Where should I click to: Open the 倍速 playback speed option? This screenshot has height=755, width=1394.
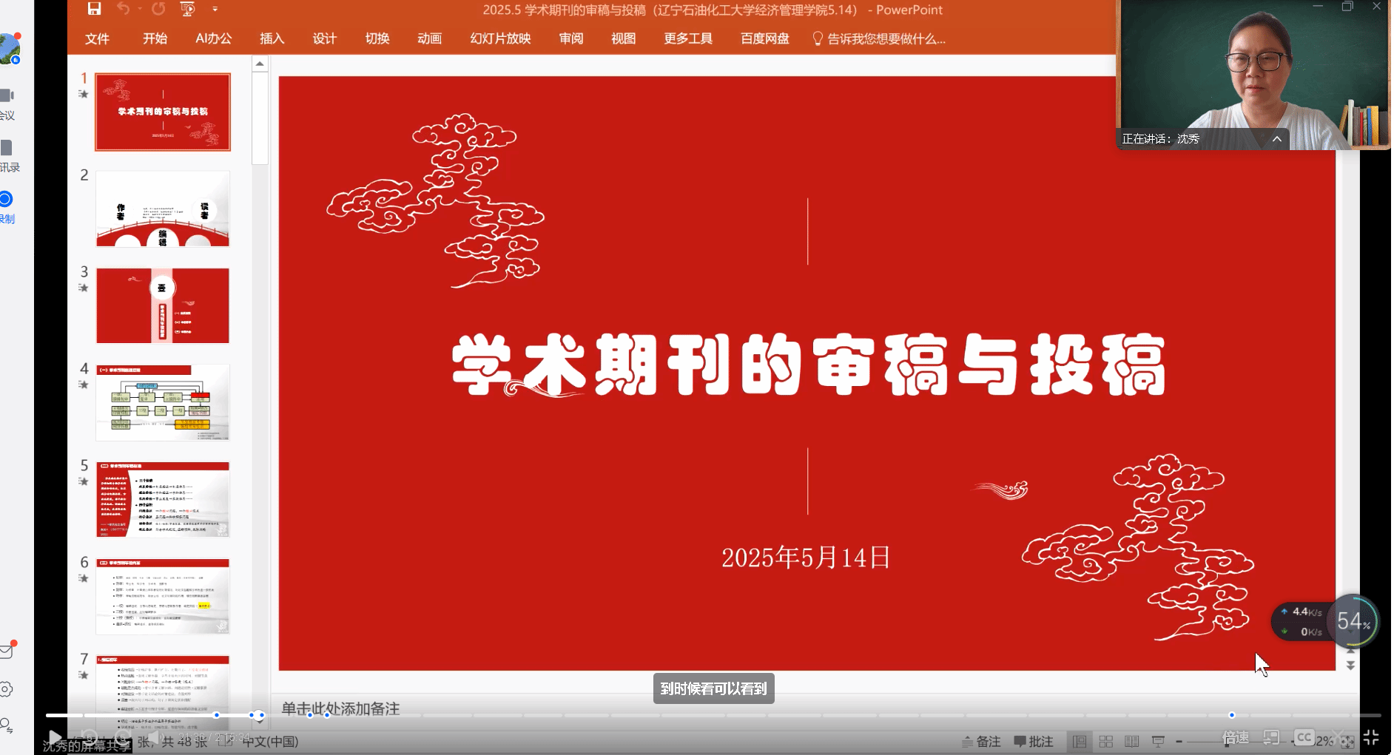1235,737
